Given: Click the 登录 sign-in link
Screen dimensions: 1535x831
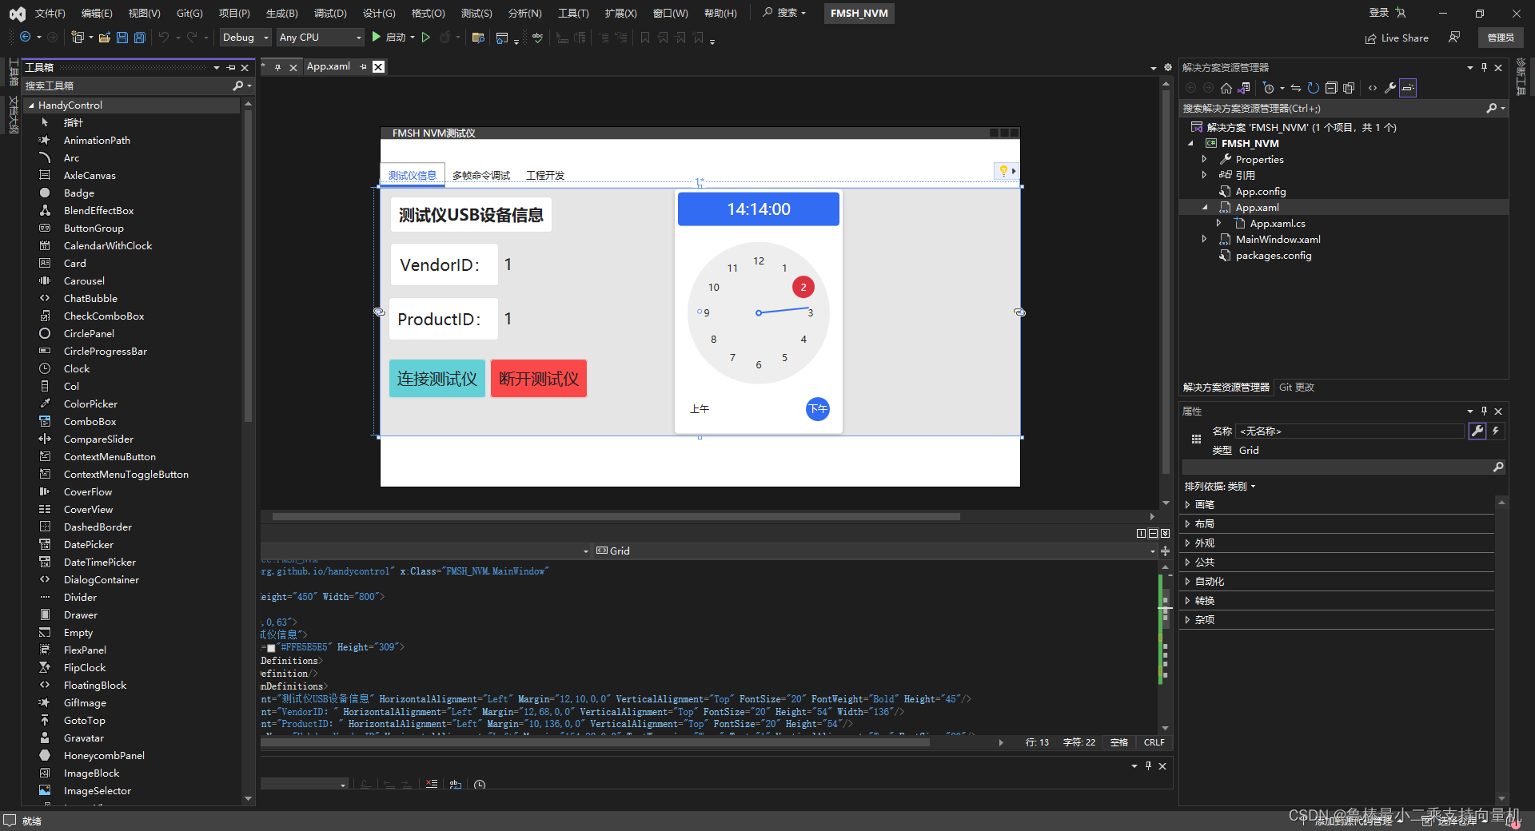Looking at the screenshot, I should [x=1379, y=13].
